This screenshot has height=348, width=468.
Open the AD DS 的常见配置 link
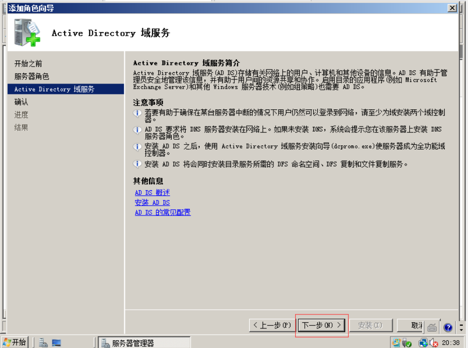(x=163, y=212)
